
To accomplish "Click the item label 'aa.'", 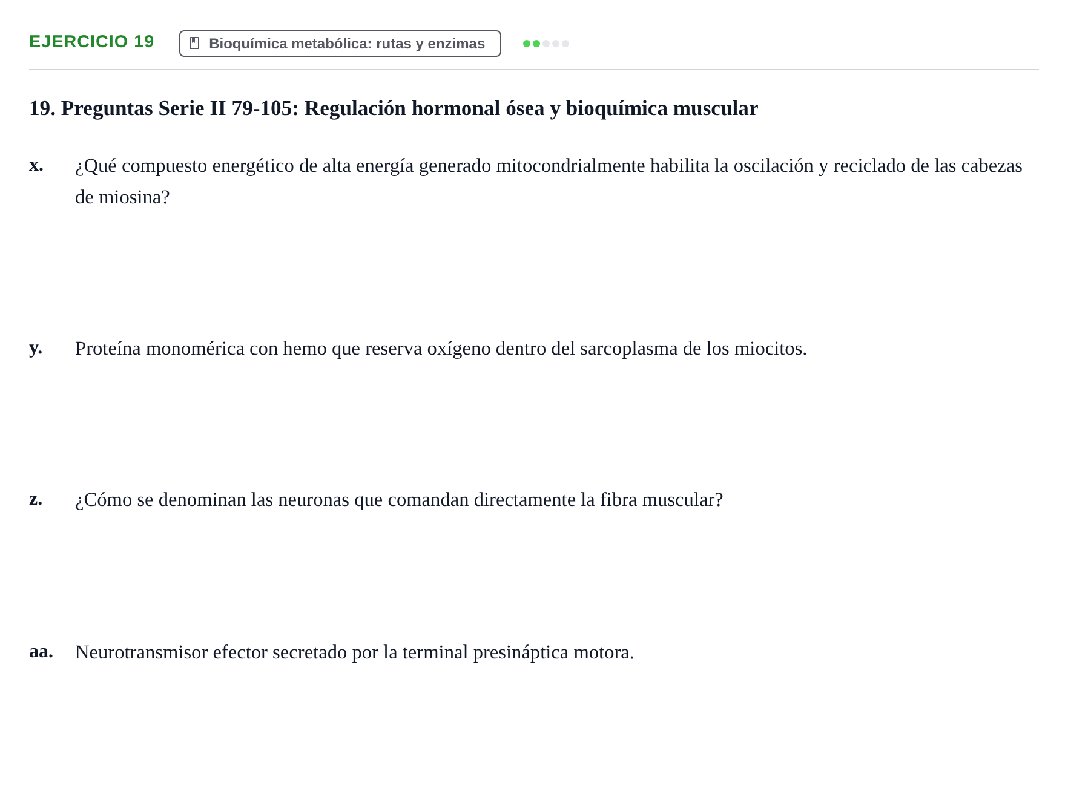I will pos(41,651).
